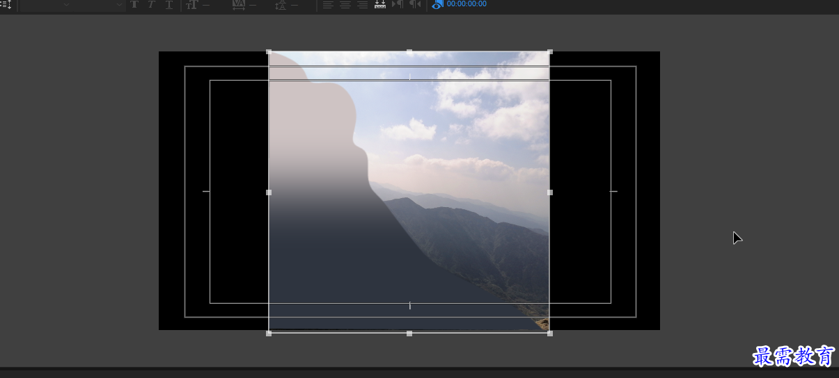
Task: Toggle show background video eye icon
Action: 437,5
